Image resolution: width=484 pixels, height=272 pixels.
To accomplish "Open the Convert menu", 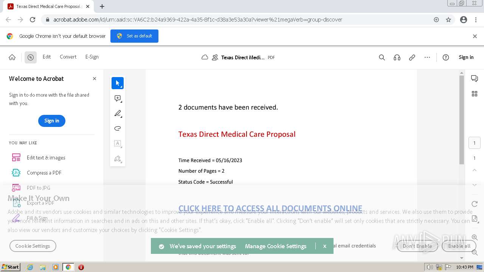I will [x=68, y=57].
